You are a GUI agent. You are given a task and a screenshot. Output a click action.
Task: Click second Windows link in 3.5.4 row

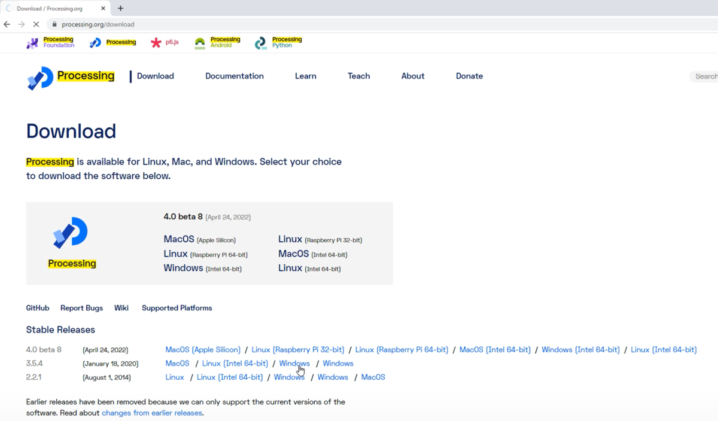(338, 363)
